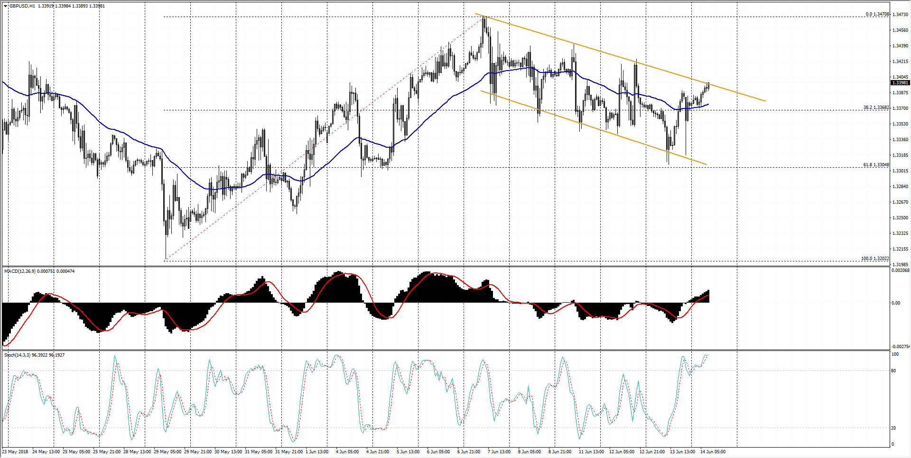Click the 1.34730 price on the scale

[x=900, y=15]
